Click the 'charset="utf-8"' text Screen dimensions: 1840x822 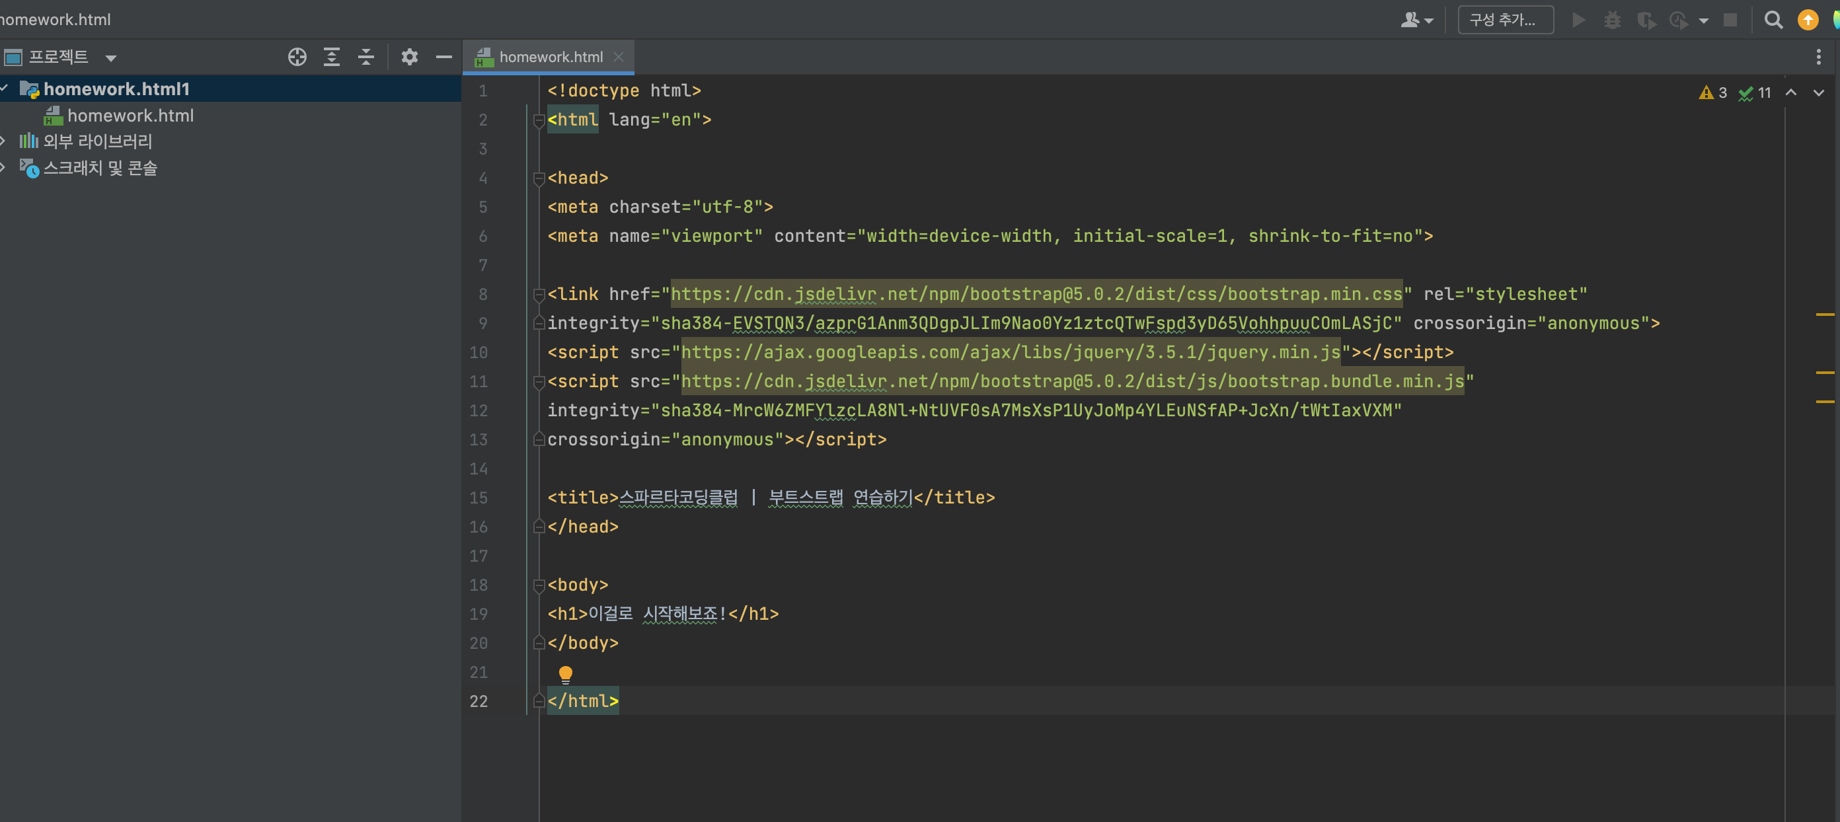click(x=687, y=207)
